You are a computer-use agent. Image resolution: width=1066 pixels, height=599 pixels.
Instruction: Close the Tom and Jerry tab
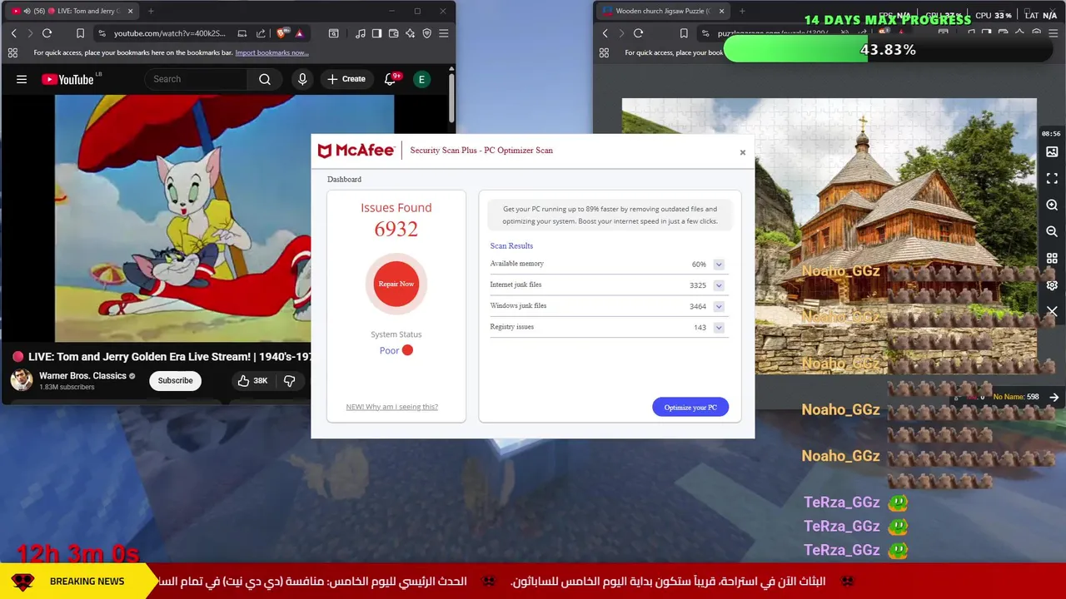(129, 11)
